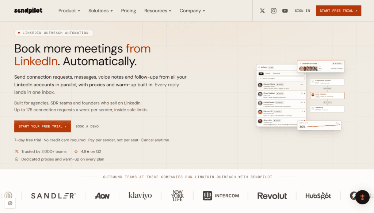The image size is (374, 213).
Task: Click the people icon beside Trusted by teams
Action: (17, 152)
